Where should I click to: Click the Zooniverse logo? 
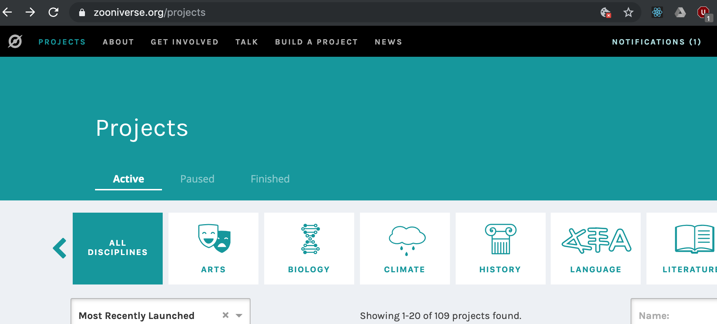(14, 41)
